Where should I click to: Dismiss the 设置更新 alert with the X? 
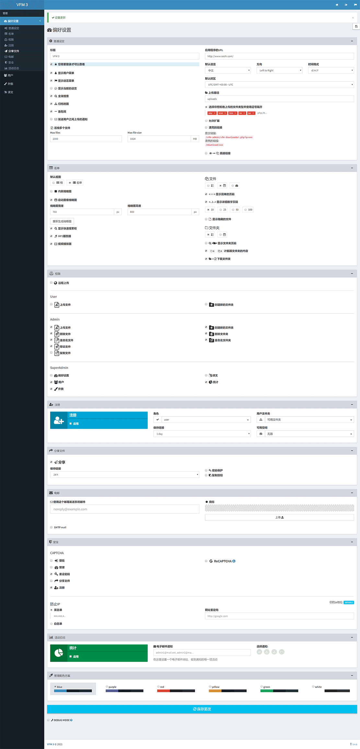point(353,18)
